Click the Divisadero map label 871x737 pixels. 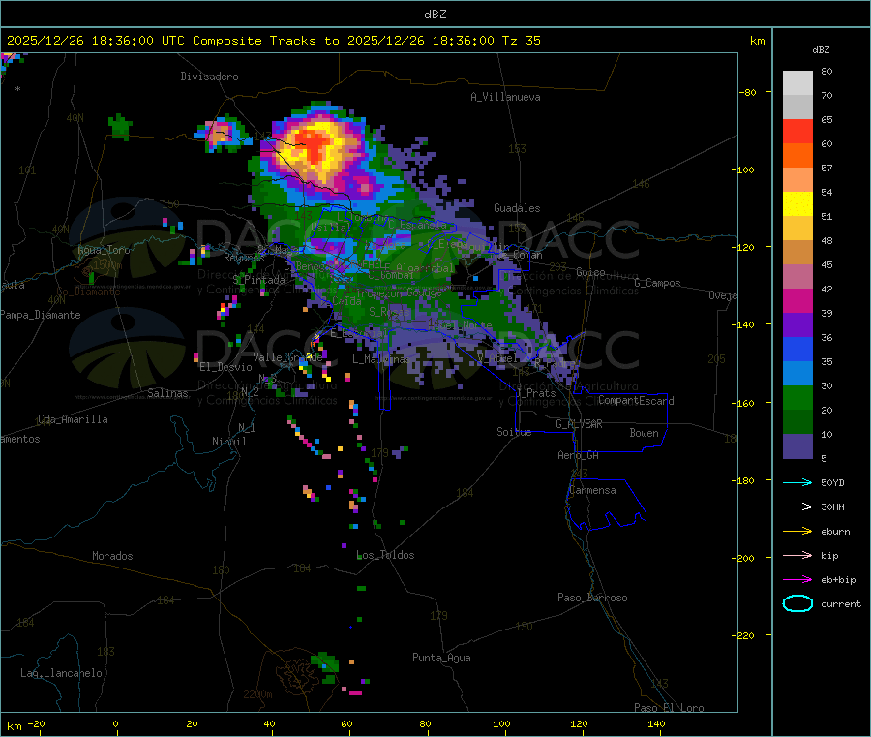point(209,77)
